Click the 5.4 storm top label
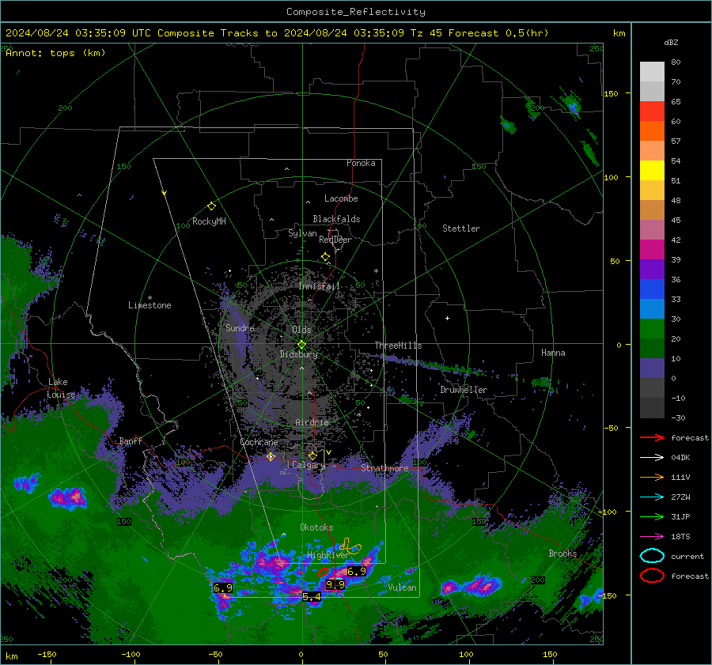This screenshot has width=712, height=665. (312, 597)
